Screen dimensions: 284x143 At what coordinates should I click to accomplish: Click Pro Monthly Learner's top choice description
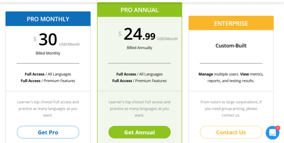tap(48, 109)
